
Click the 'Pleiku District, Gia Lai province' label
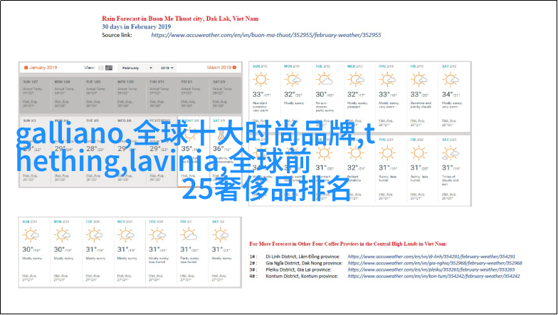point(298,269)
